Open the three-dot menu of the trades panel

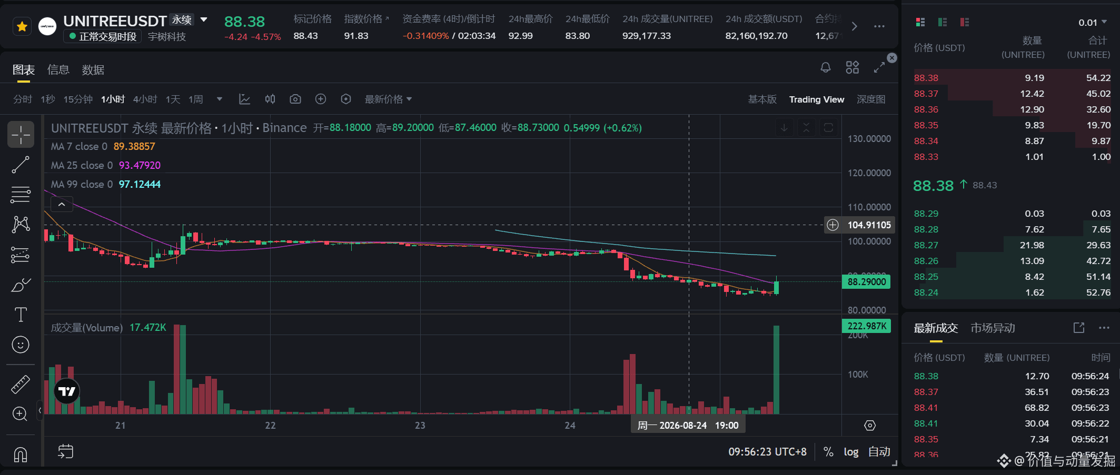[1104, 328]
